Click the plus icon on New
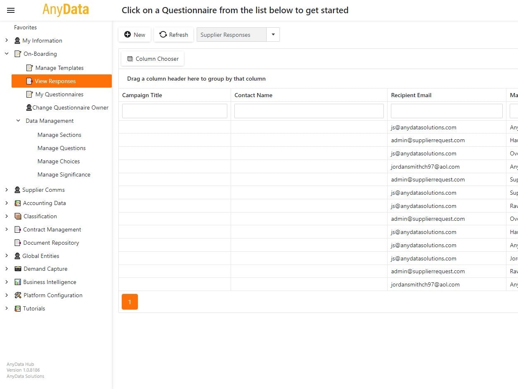The height and width of the screenshot is (389, 518). (x=128, y=35)
